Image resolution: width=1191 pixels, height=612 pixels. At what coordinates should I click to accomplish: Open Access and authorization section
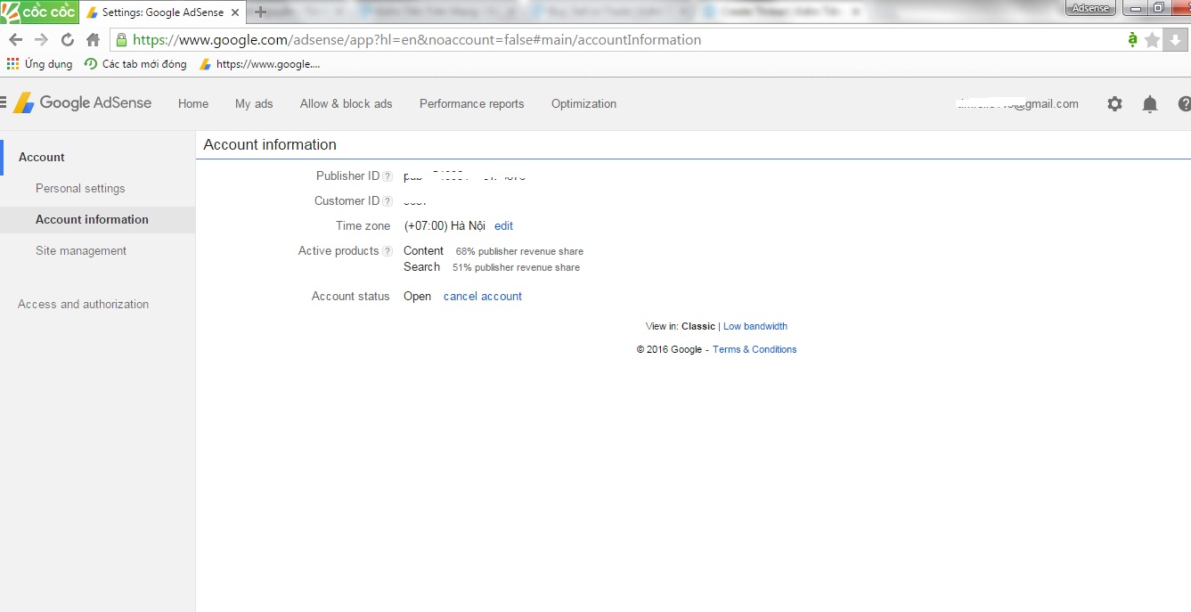[x=84, y=305]
